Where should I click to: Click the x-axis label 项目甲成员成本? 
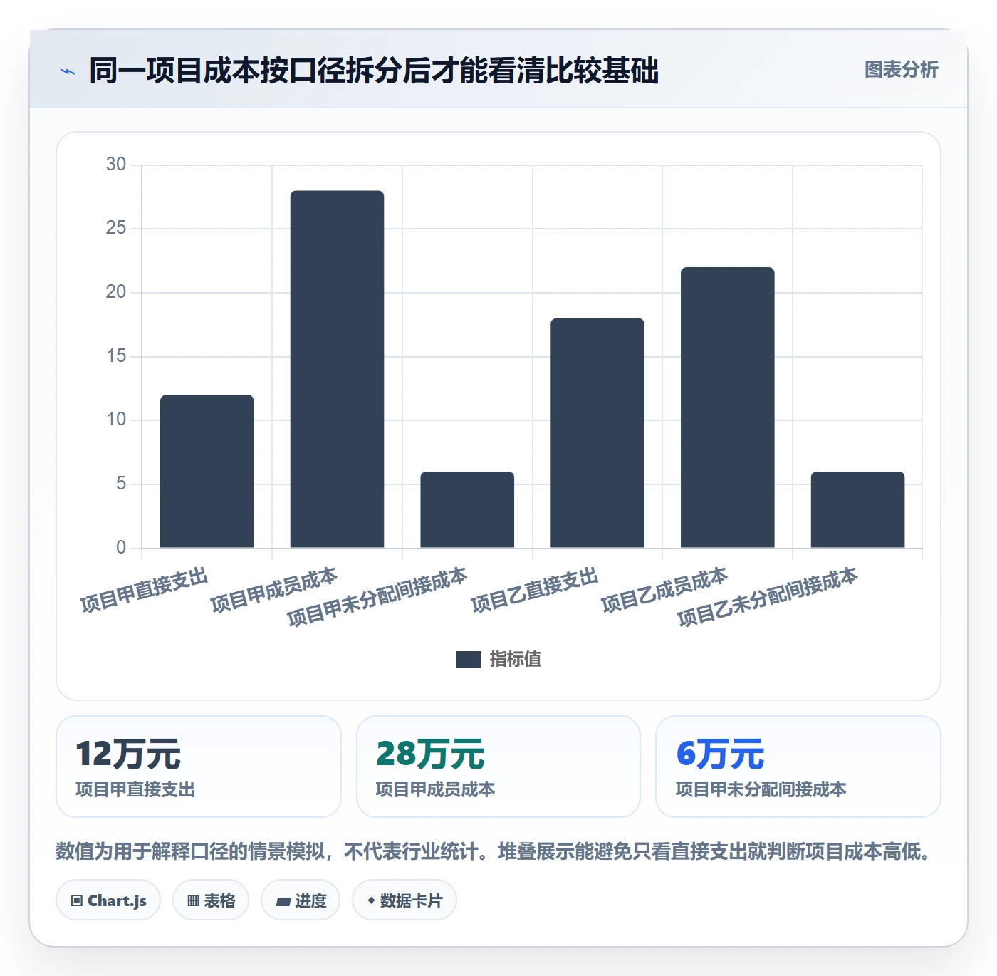274,591
